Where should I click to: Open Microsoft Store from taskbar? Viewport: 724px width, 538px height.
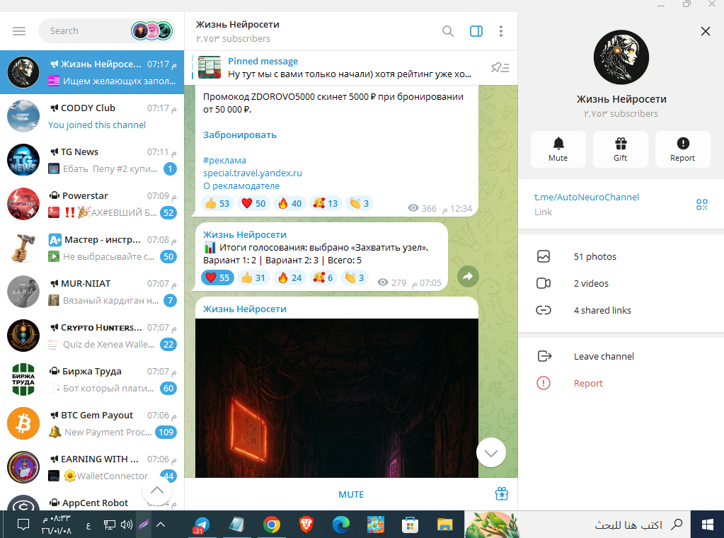click(410, 525)
